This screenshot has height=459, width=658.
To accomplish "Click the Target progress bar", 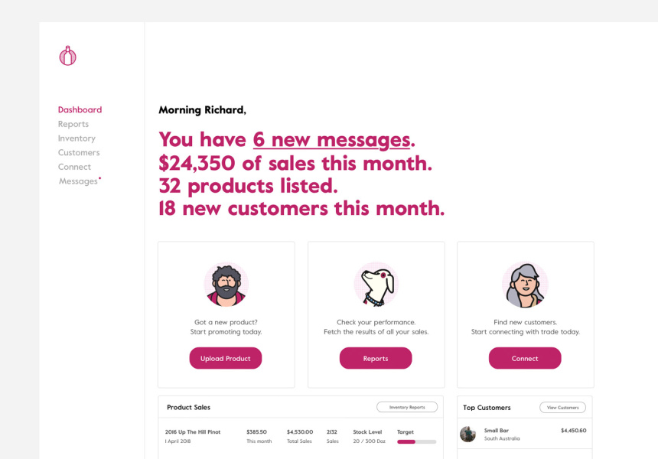I will click(x=416, y=441).
